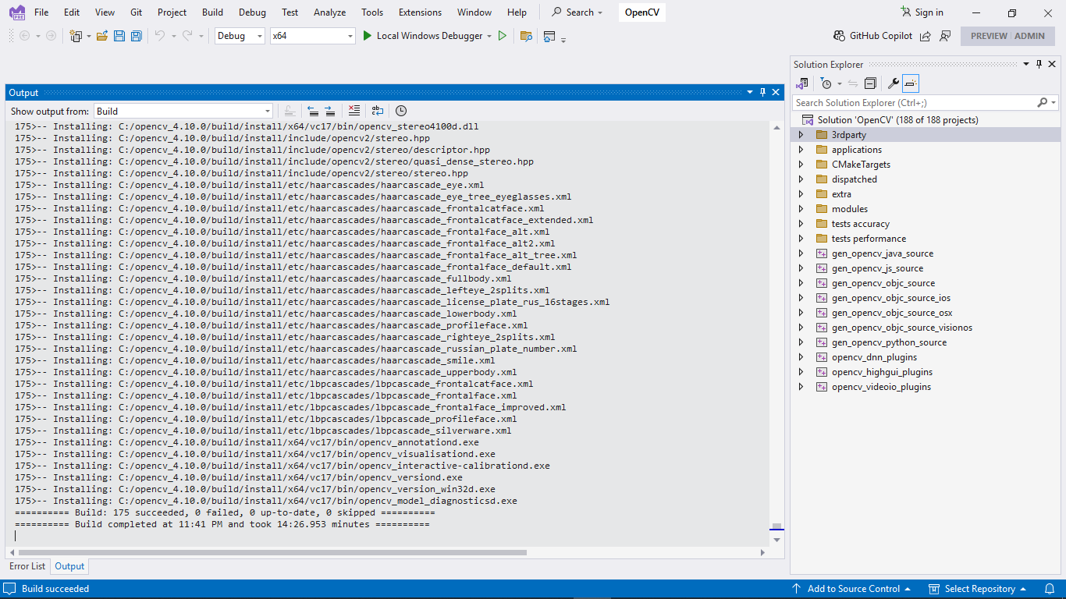Close the Solution Explorer panel
Screen dimensions: 1066x599
point(1051,65)
